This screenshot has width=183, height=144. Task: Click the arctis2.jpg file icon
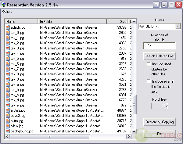tap(8, 110)
